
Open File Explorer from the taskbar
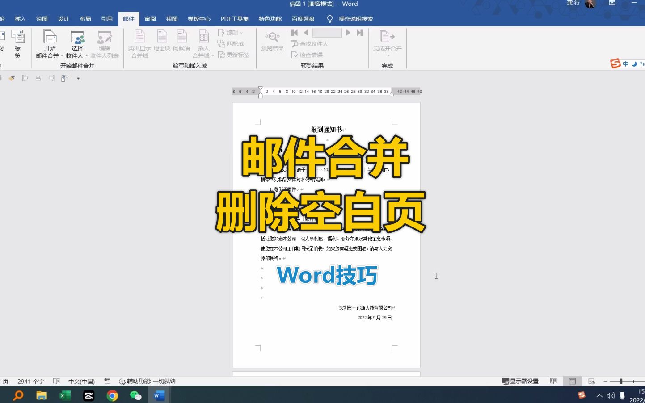[42, 395]
